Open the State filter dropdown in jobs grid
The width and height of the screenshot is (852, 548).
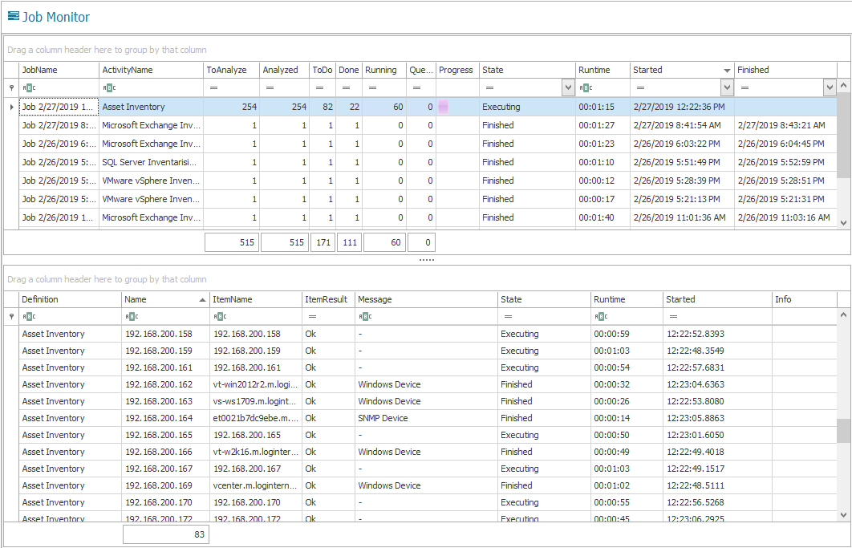(x=568, y=87)
